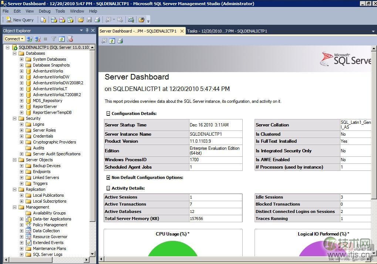
Task: Open the Help menu
Action: tap(93, 11)
